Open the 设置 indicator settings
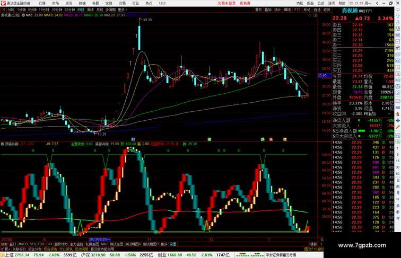Screen dimensions: 401x258 (x=173, y=244)
